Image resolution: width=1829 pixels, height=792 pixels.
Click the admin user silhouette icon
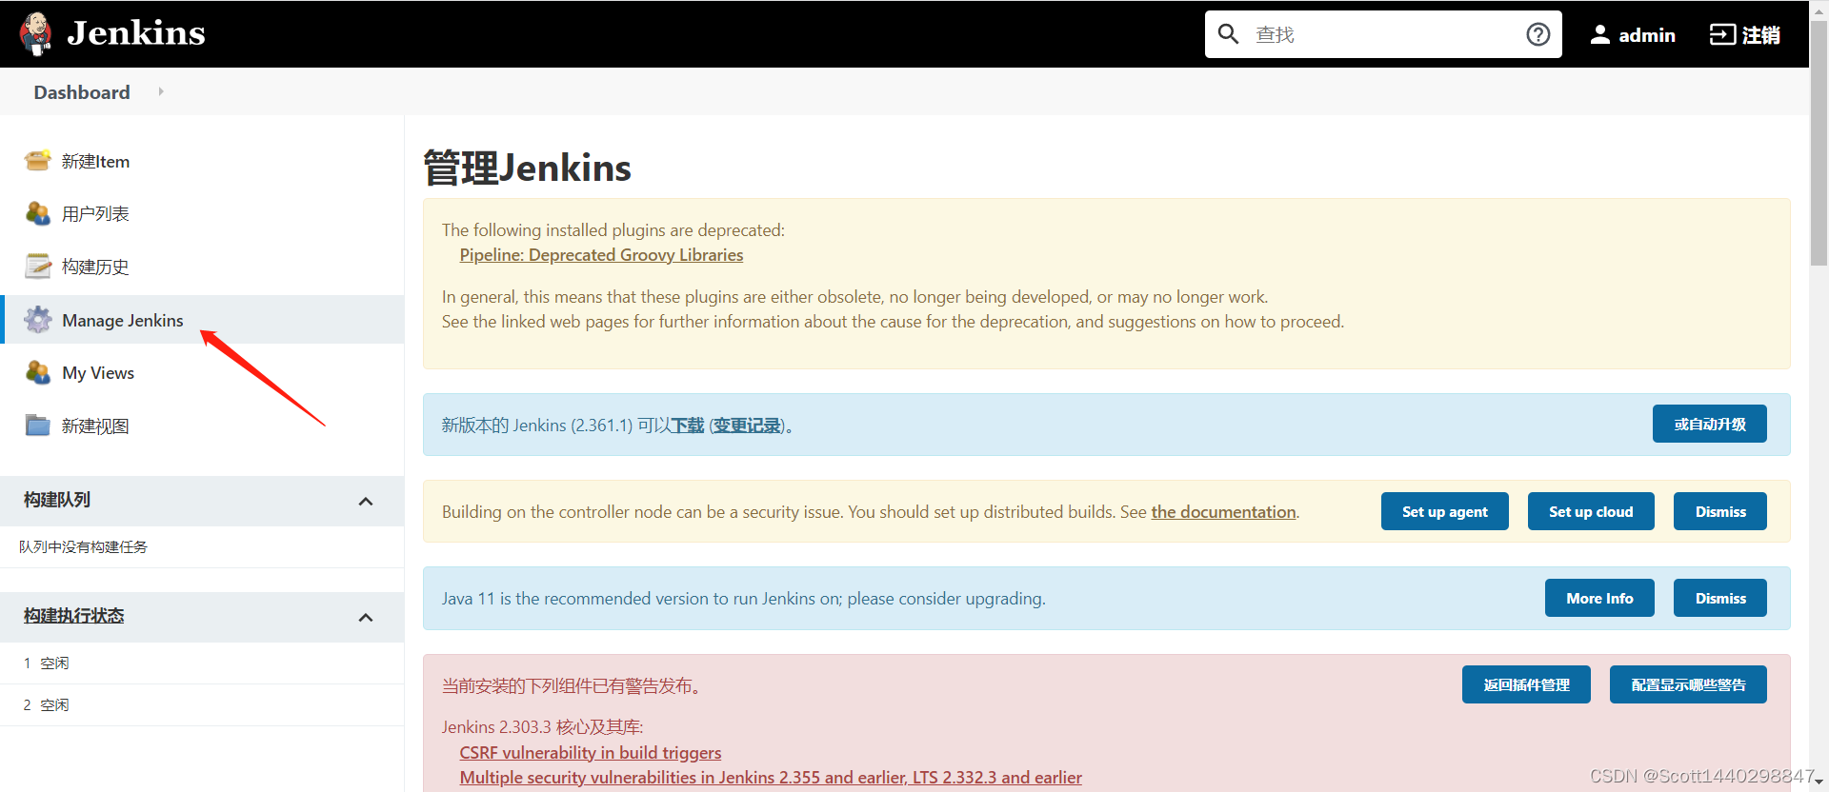1600,34
